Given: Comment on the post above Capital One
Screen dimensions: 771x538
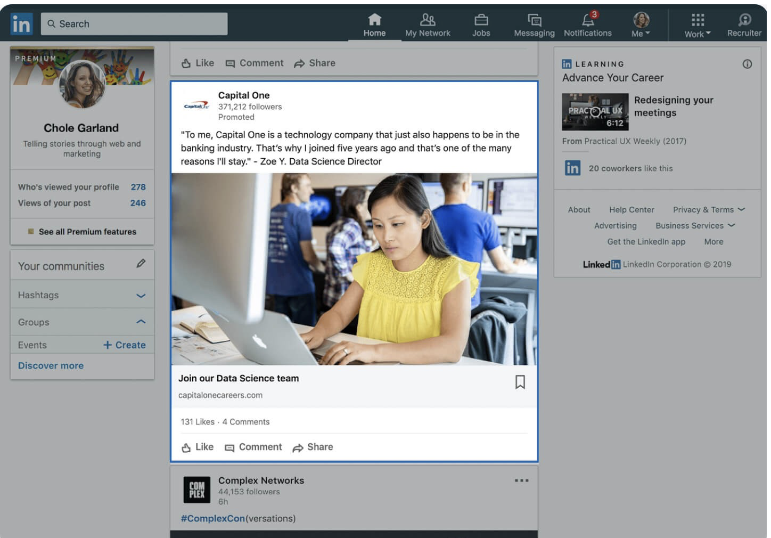Looking at the screenshot, I should [255, 63].
